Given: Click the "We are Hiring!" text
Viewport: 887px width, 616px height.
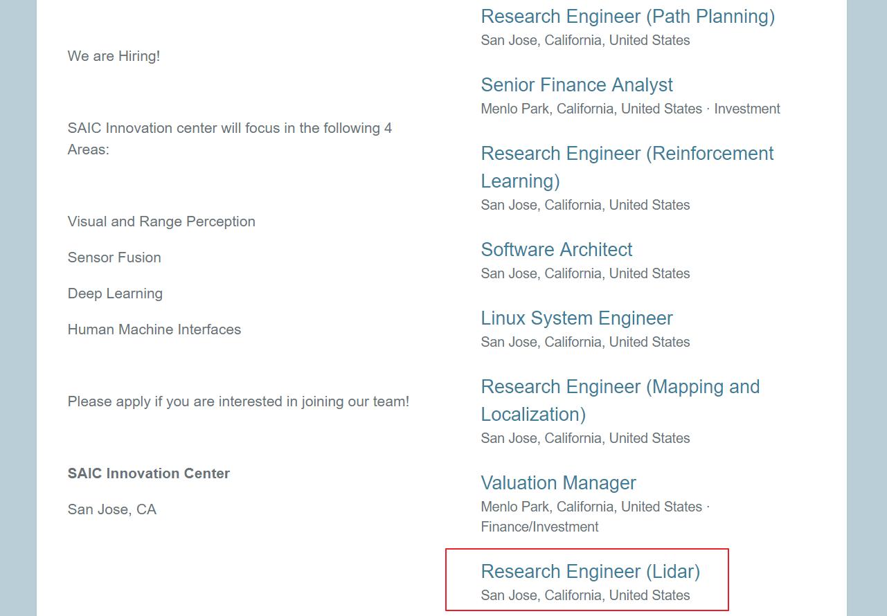Looking at the screenshot, I should click(114, 56).
